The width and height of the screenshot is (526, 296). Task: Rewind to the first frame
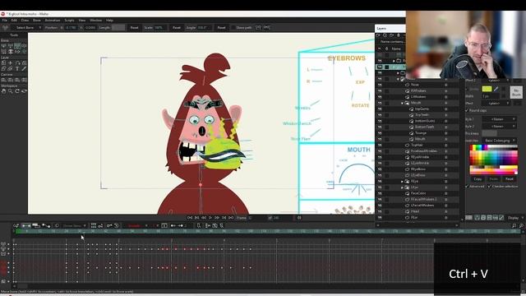tap(190, 218)
